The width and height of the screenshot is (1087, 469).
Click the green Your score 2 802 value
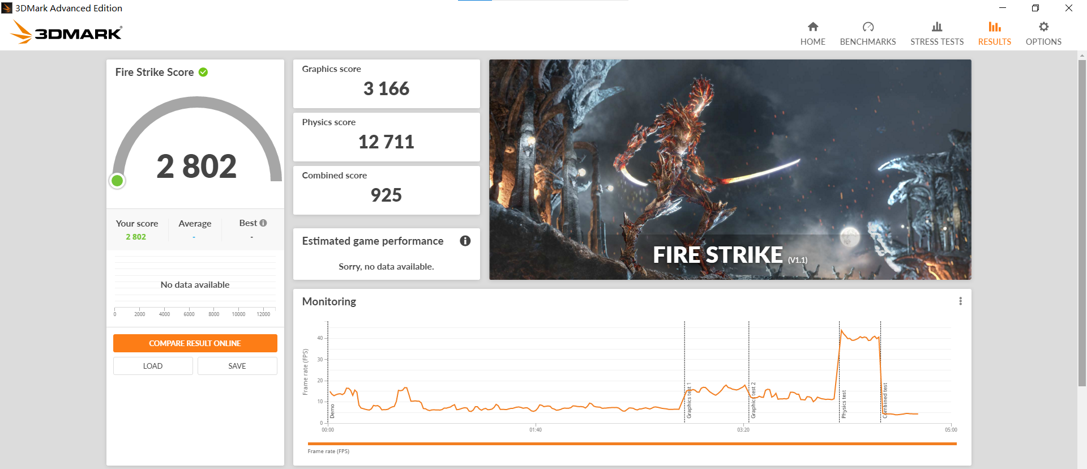[x=136, y=237]
